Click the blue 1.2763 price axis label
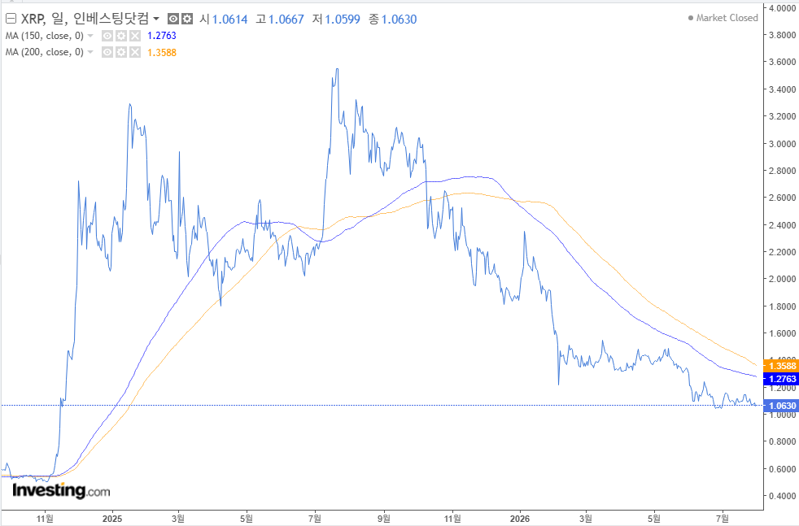The height and width of the screenshot is (526, 799). point(780,379)
